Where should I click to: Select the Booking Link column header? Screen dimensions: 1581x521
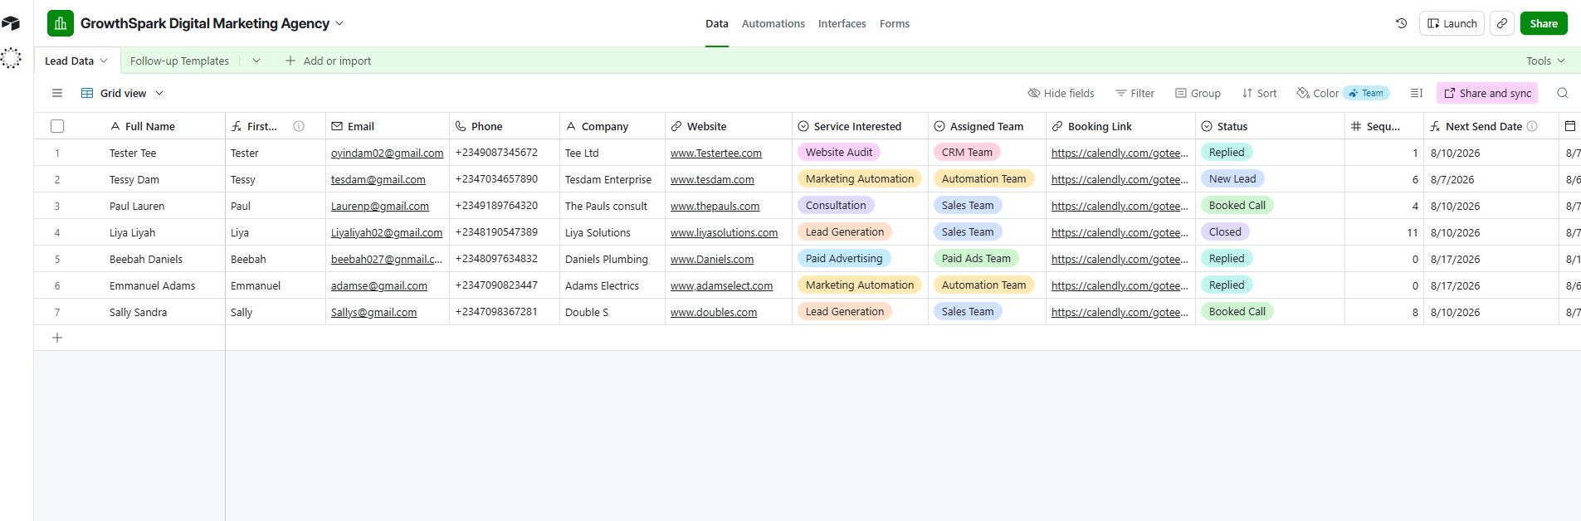pos(1120,126)
